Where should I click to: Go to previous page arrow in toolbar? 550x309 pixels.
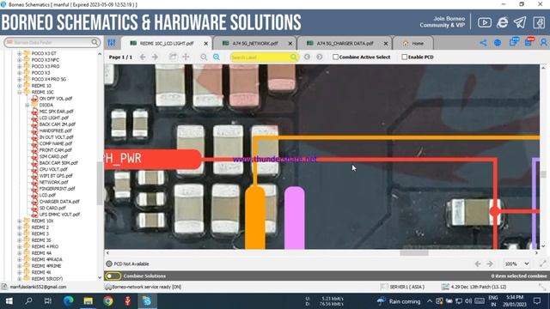point(143,58)
